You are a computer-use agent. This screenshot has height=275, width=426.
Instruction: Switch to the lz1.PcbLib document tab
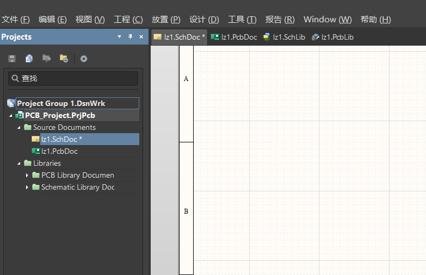coord(332,37)
